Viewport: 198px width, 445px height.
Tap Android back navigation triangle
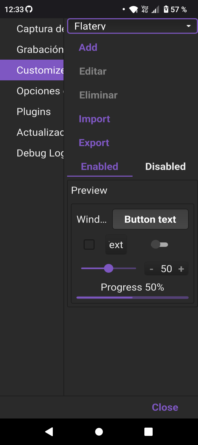click(x=49, y=431)
